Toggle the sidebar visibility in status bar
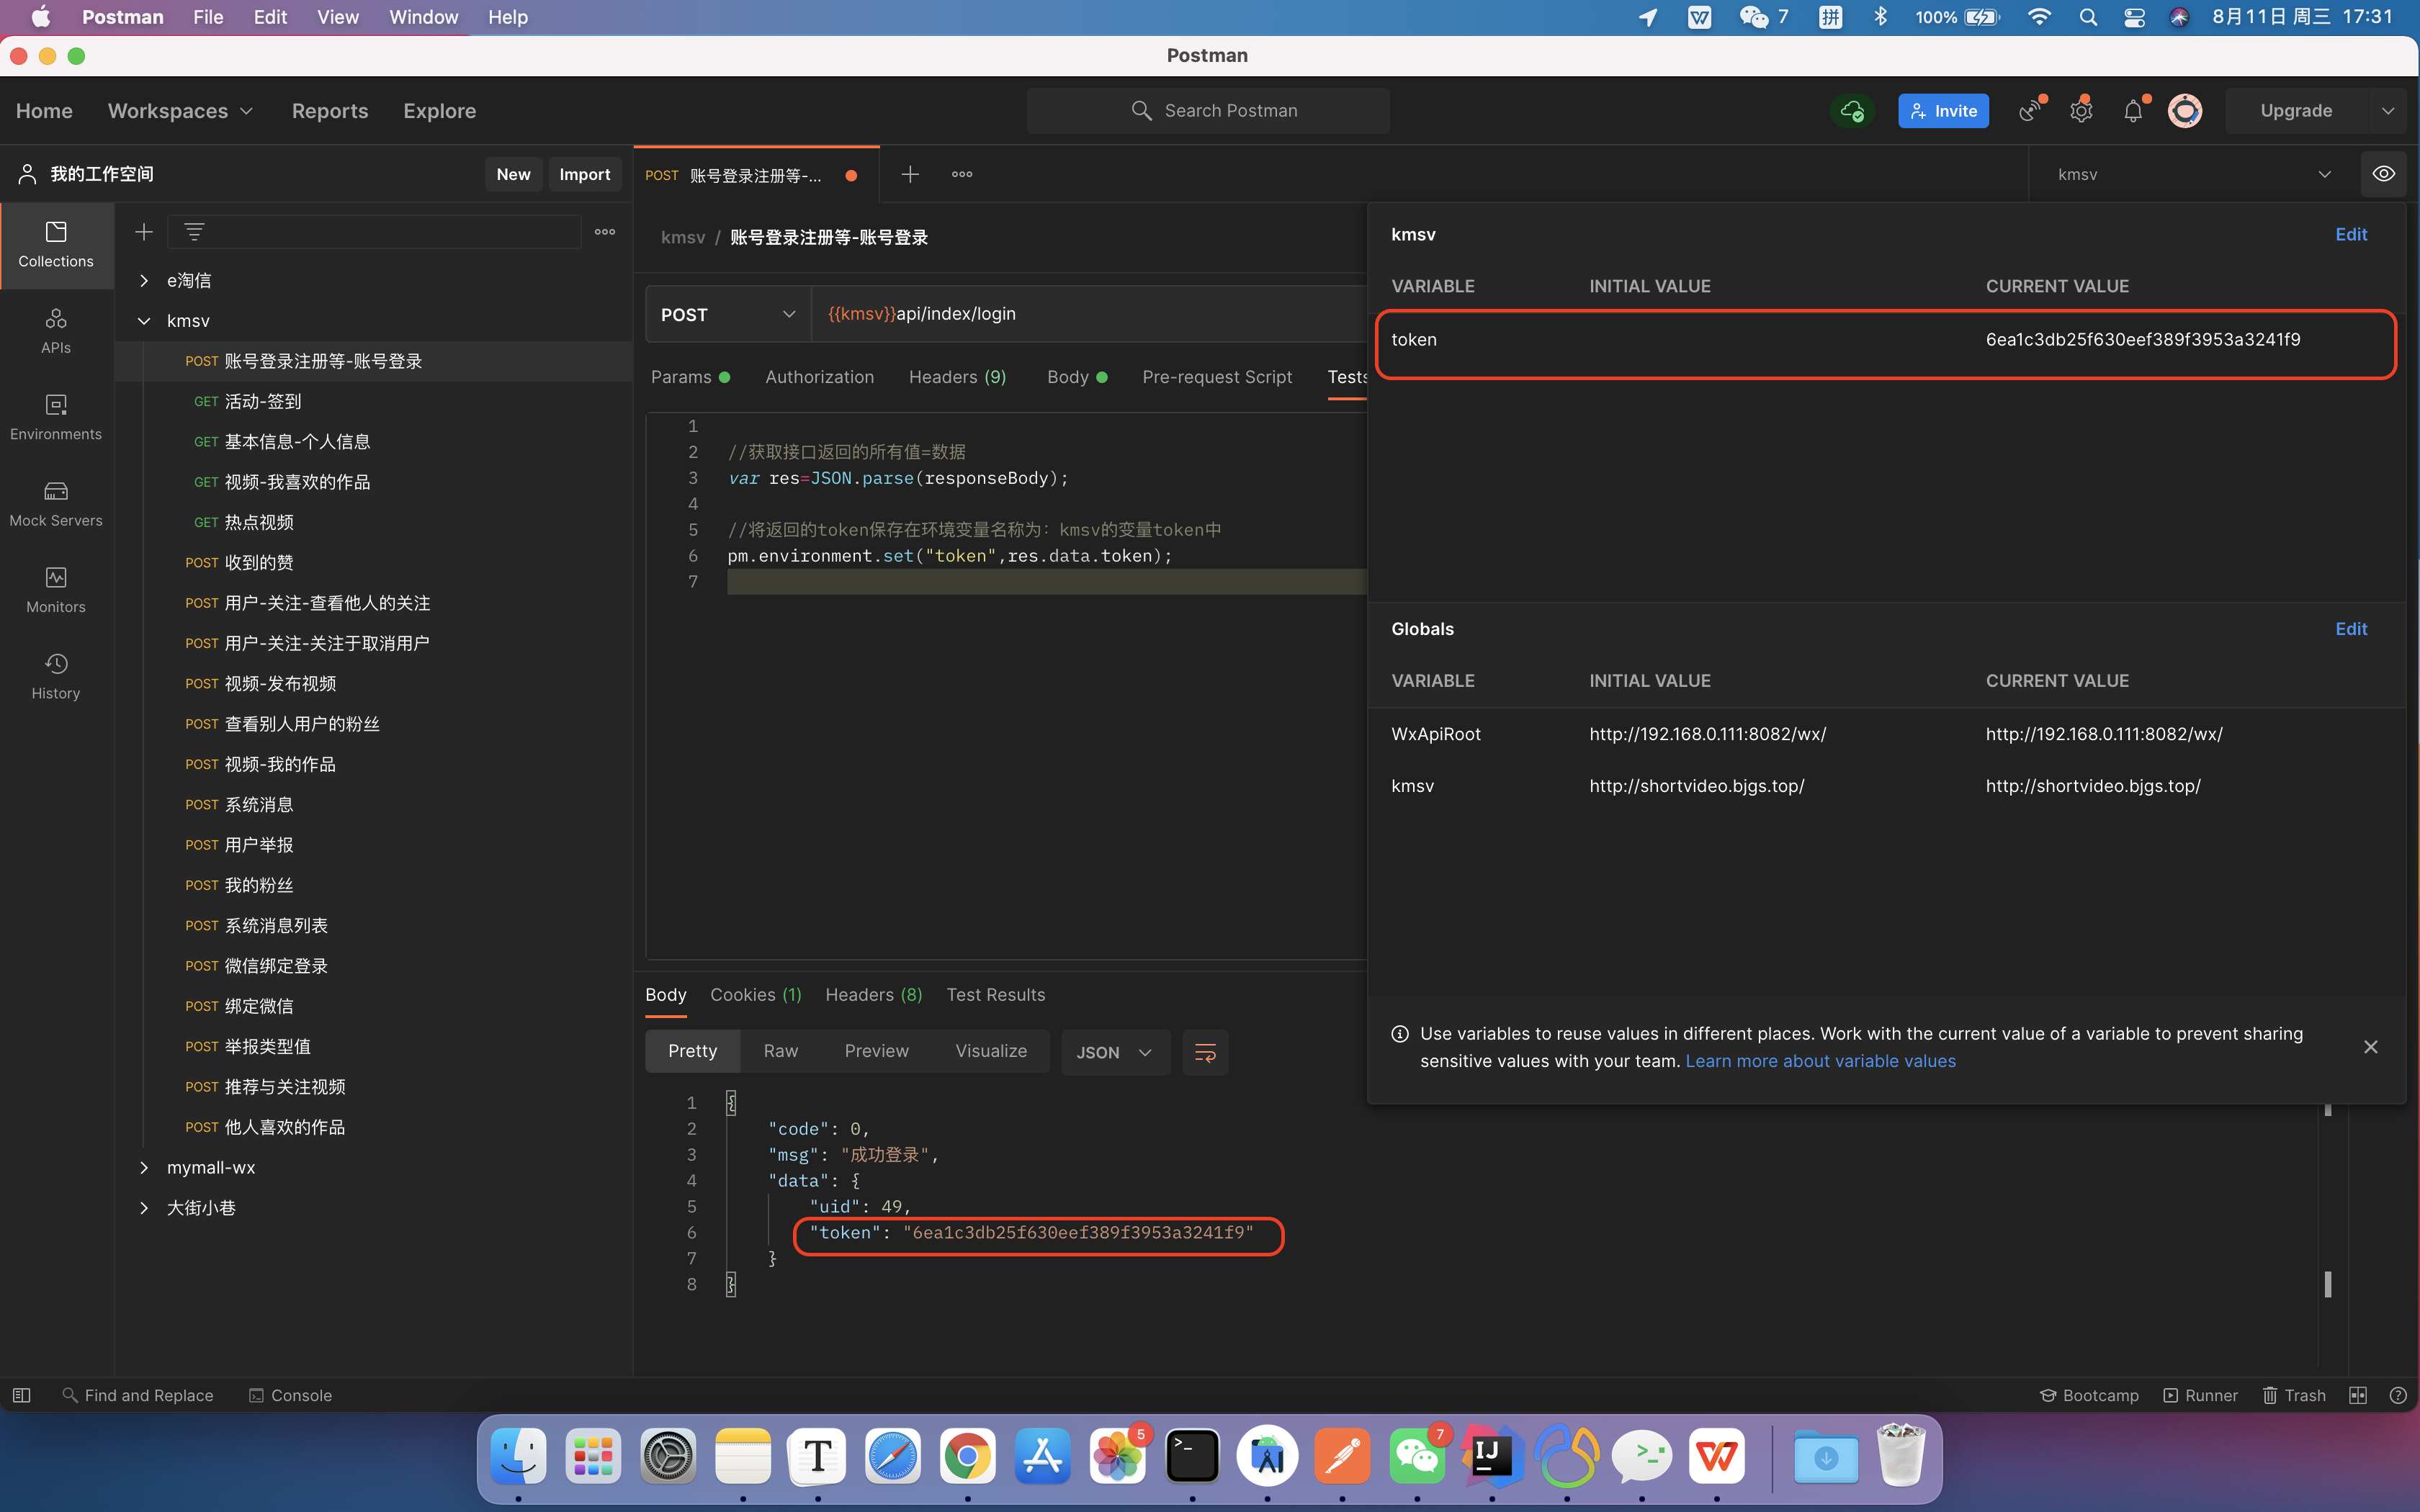This screenshot has height=1512, width=2420. tap(21, 1395)
